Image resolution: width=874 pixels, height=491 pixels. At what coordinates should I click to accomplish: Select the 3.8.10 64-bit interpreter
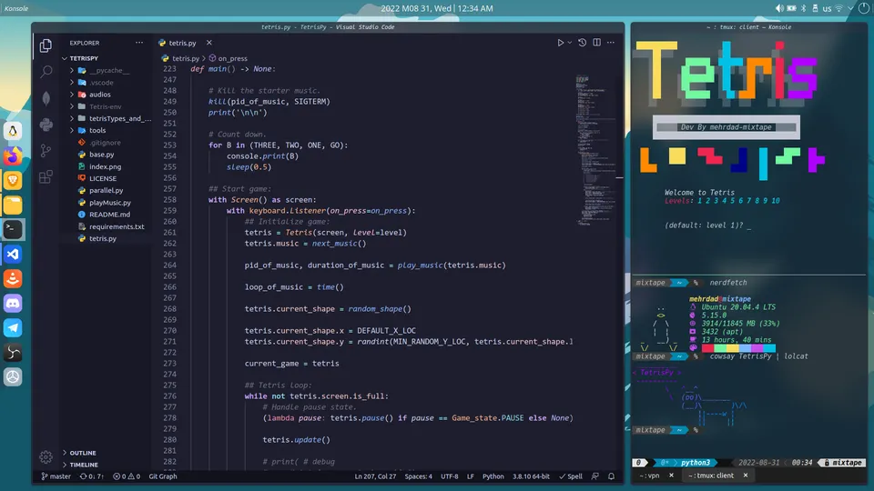531,476
